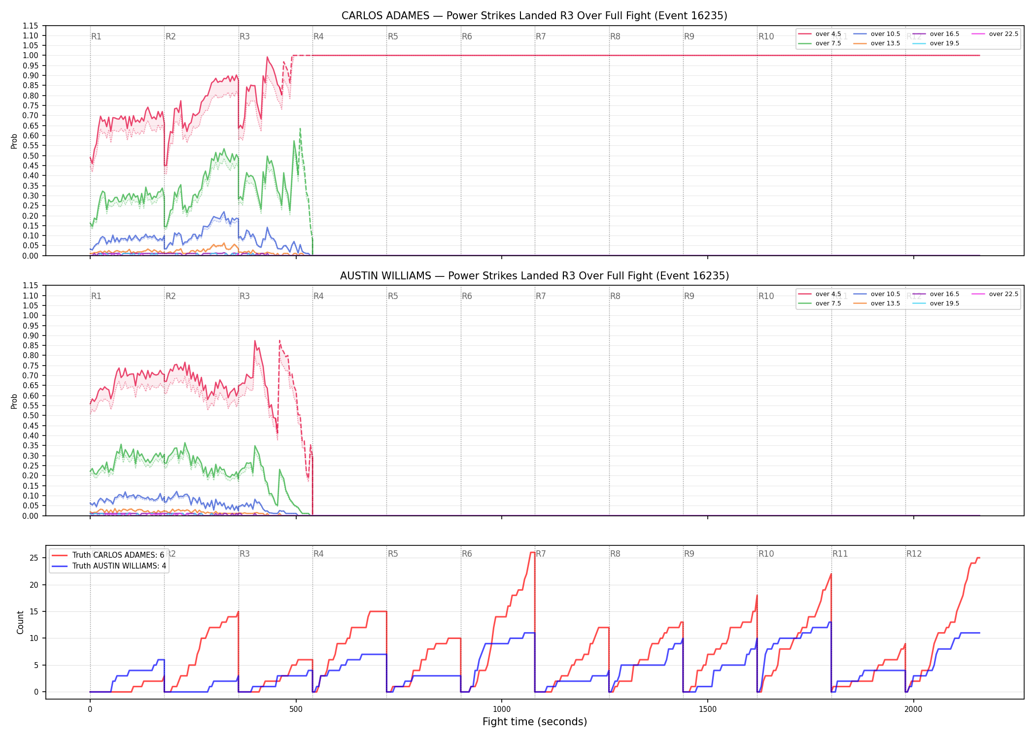Click the 15 tick on the Count axis

click(34, 611)
